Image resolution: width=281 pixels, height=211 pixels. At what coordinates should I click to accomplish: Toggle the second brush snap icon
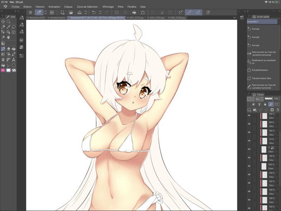tap(198, 12)
